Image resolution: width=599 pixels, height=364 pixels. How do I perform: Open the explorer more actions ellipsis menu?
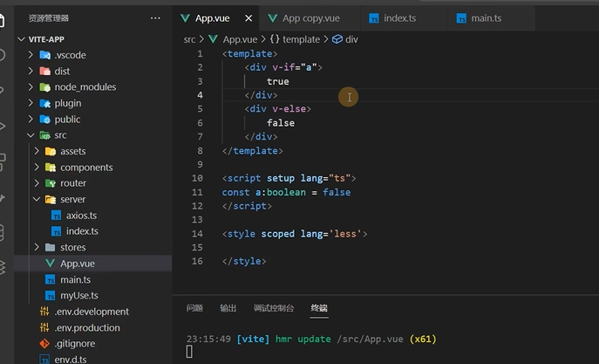click(155, 18)
